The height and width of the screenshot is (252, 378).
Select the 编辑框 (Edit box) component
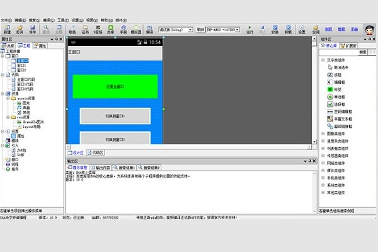click(339, 83)
